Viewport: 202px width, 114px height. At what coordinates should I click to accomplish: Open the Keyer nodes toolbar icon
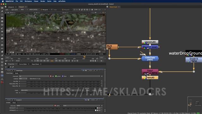[2, 28]
